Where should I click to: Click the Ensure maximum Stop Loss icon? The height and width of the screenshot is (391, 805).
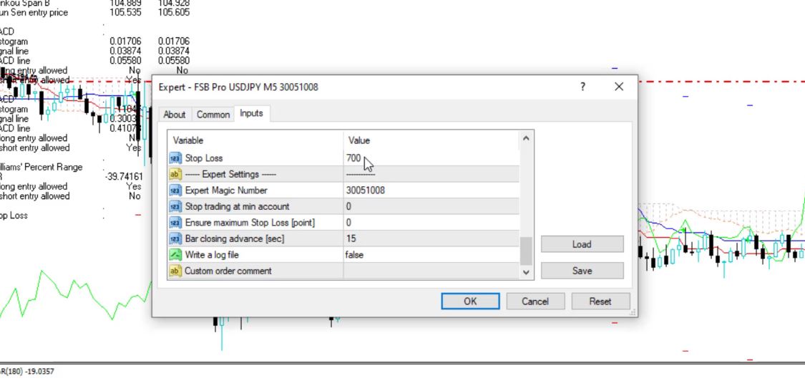[175, 223]
